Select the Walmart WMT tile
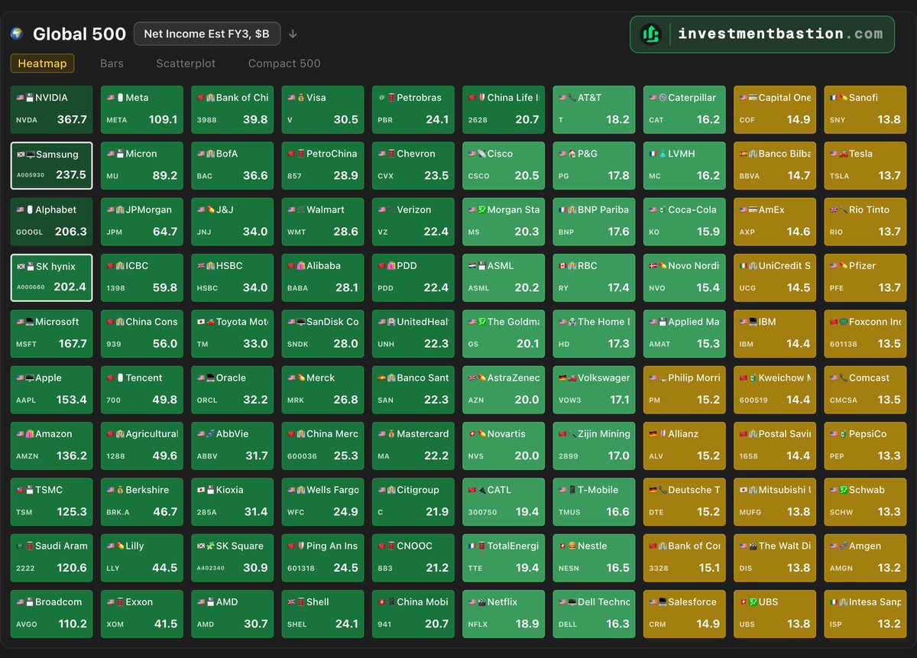This screenshot has height=658, width=917. [322, 222]
